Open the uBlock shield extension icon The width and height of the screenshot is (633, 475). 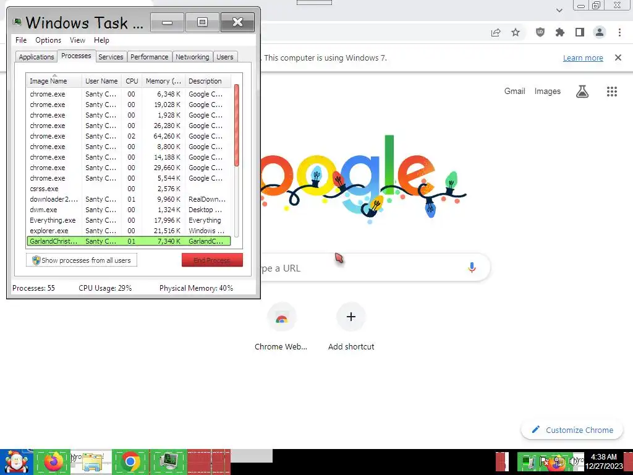tap(540, 32)
